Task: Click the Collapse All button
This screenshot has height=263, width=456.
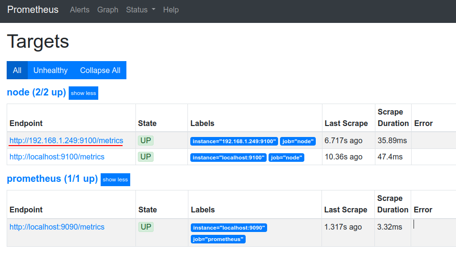Action: click(100, 70)
